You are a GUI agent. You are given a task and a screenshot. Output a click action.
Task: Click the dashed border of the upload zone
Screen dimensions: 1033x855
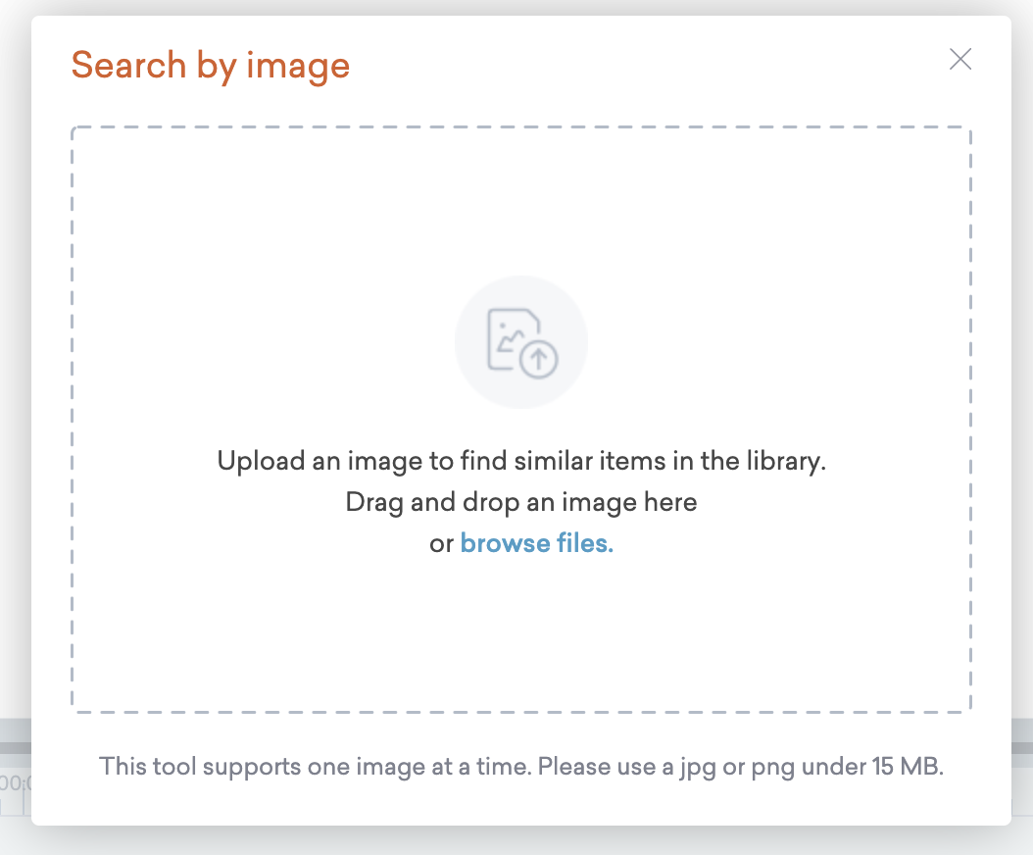tap(521, 126)
